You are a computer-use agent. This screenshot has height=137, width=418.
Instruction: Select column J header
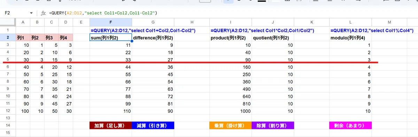[x=273, y=22]
